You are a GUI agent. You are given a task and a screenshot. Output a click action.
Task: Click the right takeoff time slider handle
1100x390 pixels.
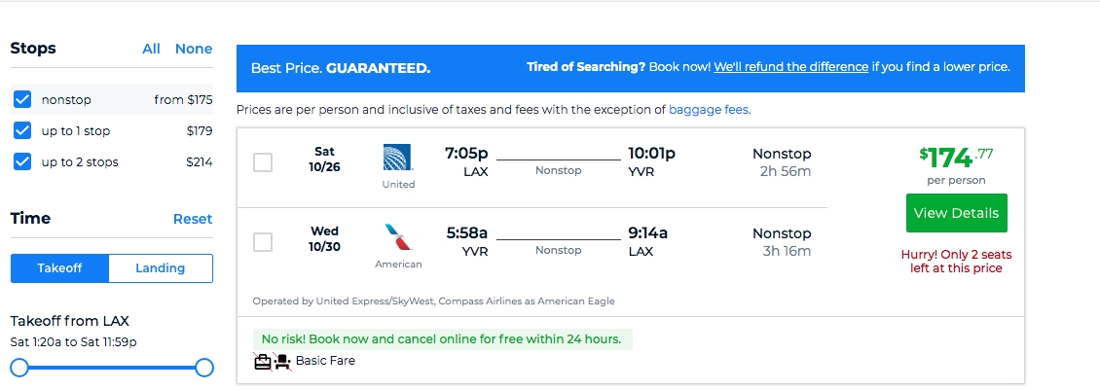(204, 368)
